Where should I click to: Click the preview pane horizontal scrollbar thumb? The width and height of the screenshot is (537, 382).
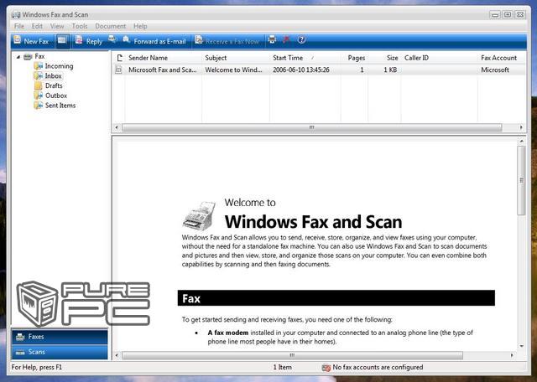pos(292,355)
